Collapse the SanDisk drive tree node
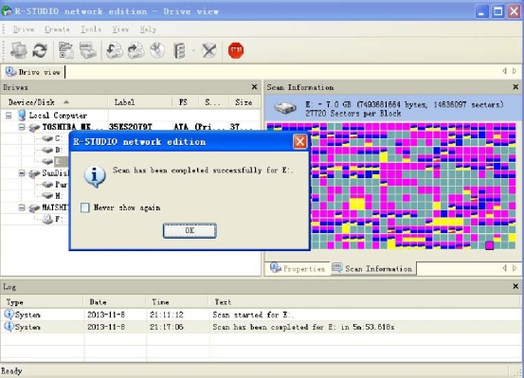 coord(22,173)
